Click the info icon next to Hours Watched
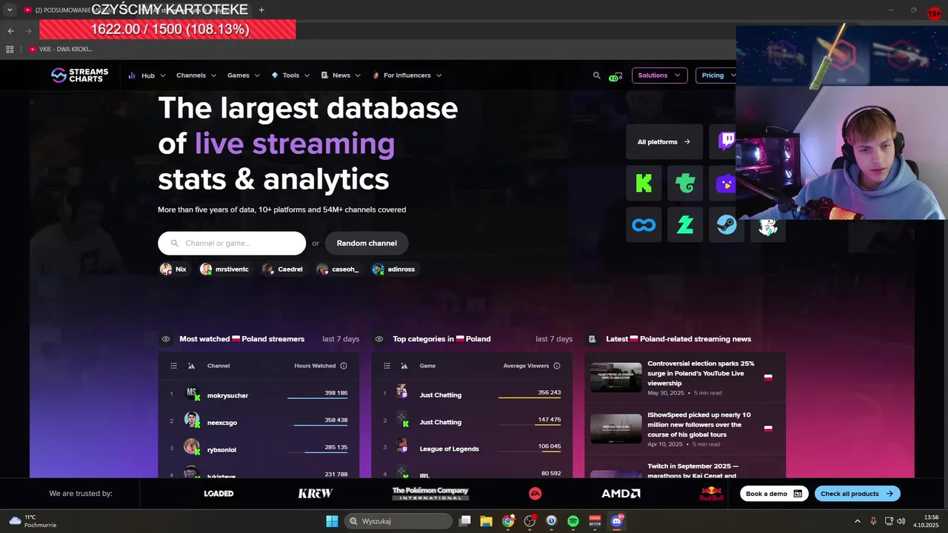The width and height of the screenshot is (948, 533). pos(344,366)
